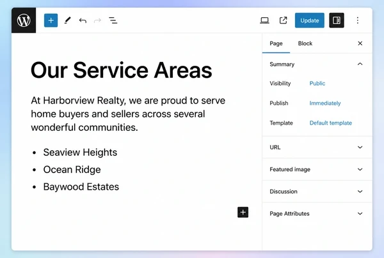Switch to the Block tab
384x258 pixels.
click(x=305, y=43)
